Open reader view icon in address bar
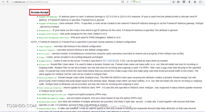The image size is (205, 112). (x=122, y=2)
